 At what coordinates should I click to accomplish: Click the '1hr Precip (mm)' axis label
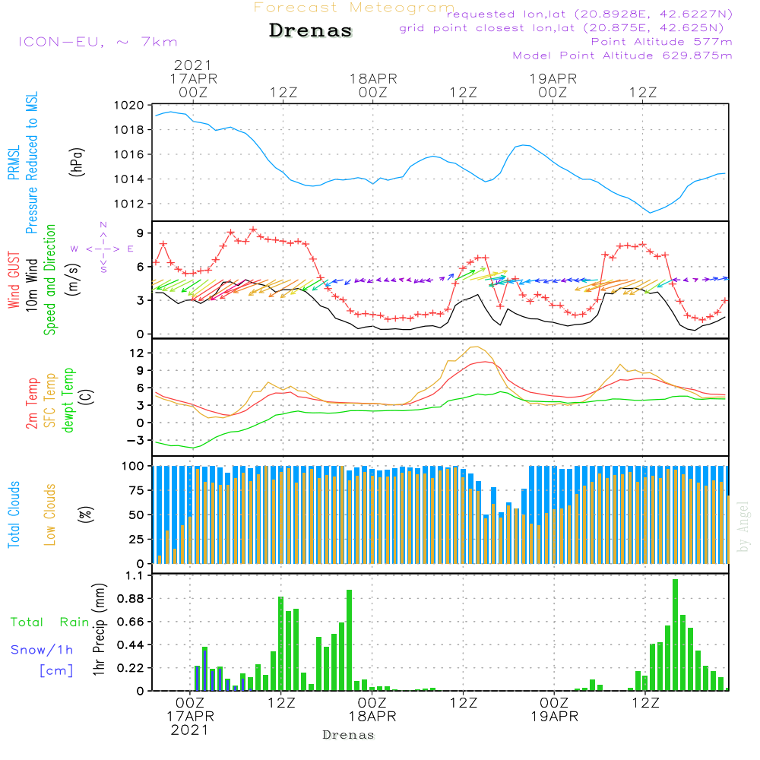point(98,629)
